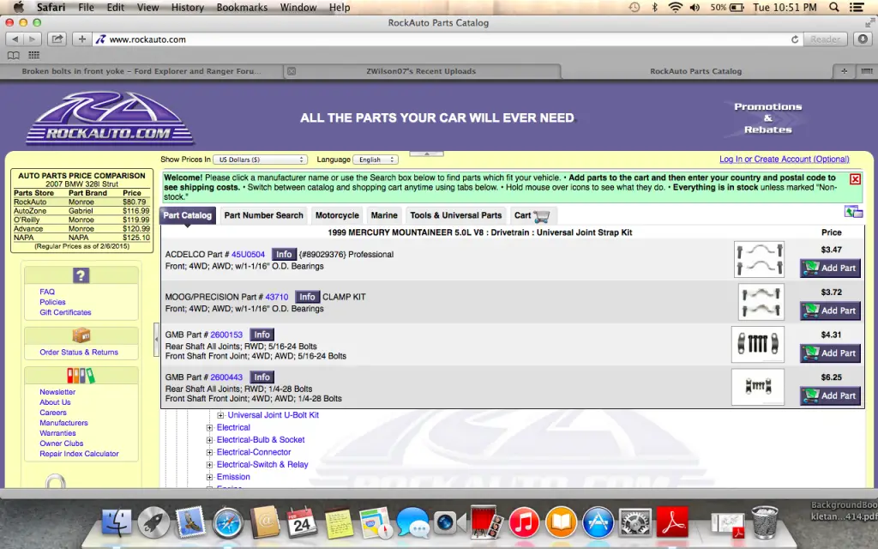878x549 pixels.
Task: Expand the Emission category
Action: [x=209, y=477]
